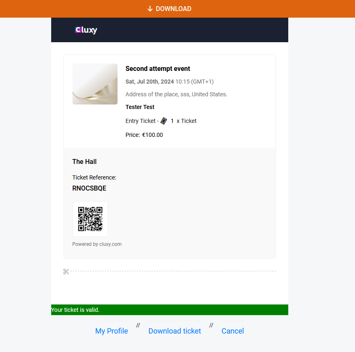
Task: Click the event thumbnail image
Action: (95, 84)
